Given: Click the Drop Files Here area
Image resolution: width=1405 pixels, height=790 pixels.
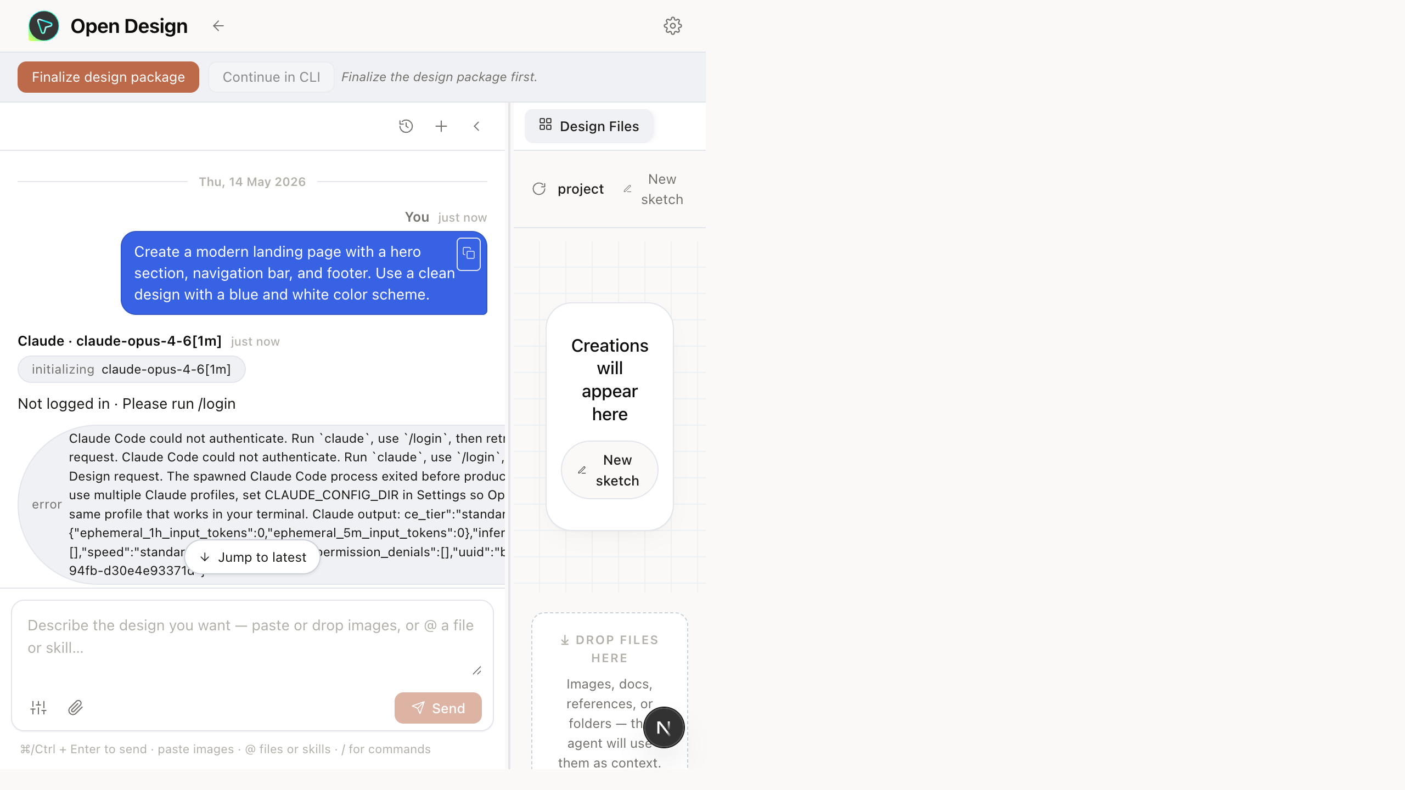Looking at the screenshot, I should coord(609,691).
